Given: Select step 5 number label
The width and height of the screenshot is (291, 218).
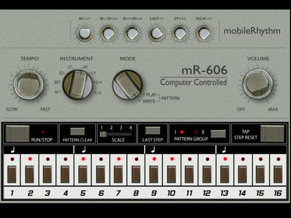Looking at the screenshot, I should (x=83, y=193).
